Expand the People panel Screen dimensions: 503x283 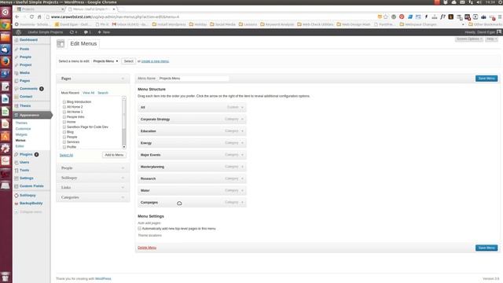(x=123, y=167)
